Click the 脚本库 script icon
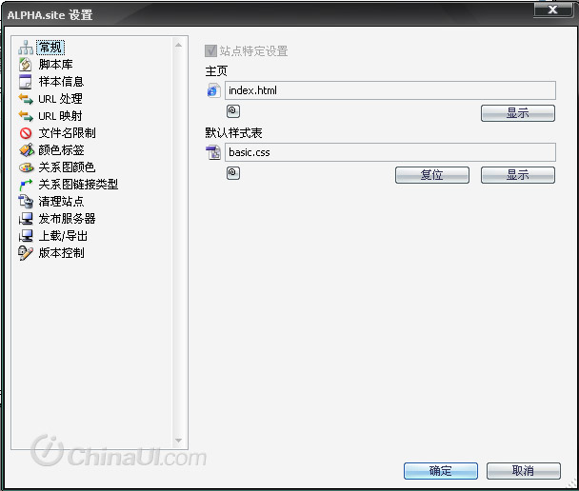 pos(26,64)
